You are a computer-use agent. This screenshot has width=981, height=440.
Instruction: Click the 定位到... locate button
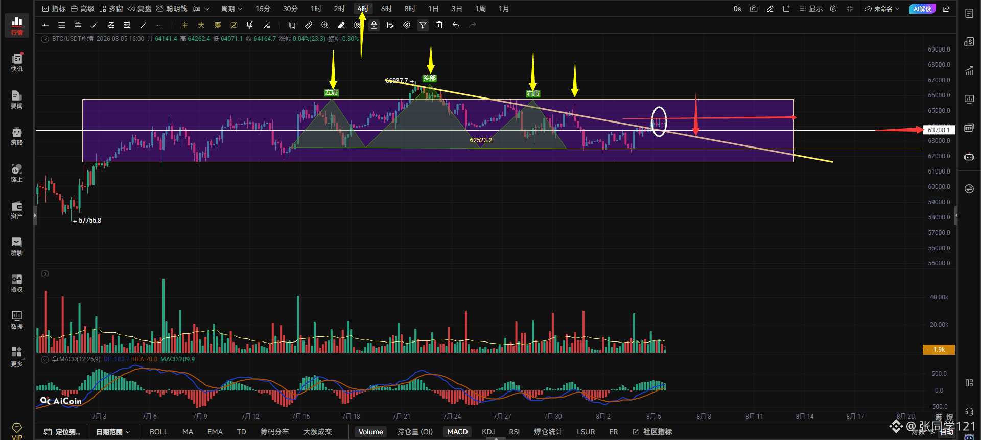(62, 432)
